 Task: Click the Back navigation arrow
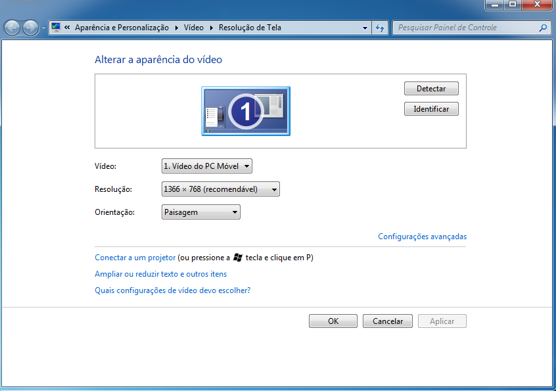coord(12,28)
